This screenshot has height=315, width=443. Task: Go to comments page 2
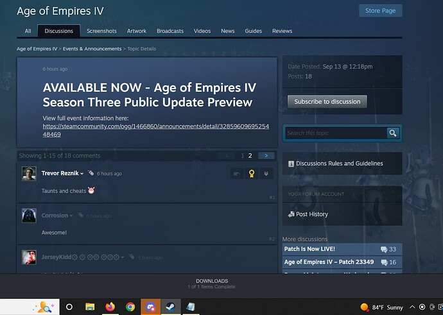250,155
